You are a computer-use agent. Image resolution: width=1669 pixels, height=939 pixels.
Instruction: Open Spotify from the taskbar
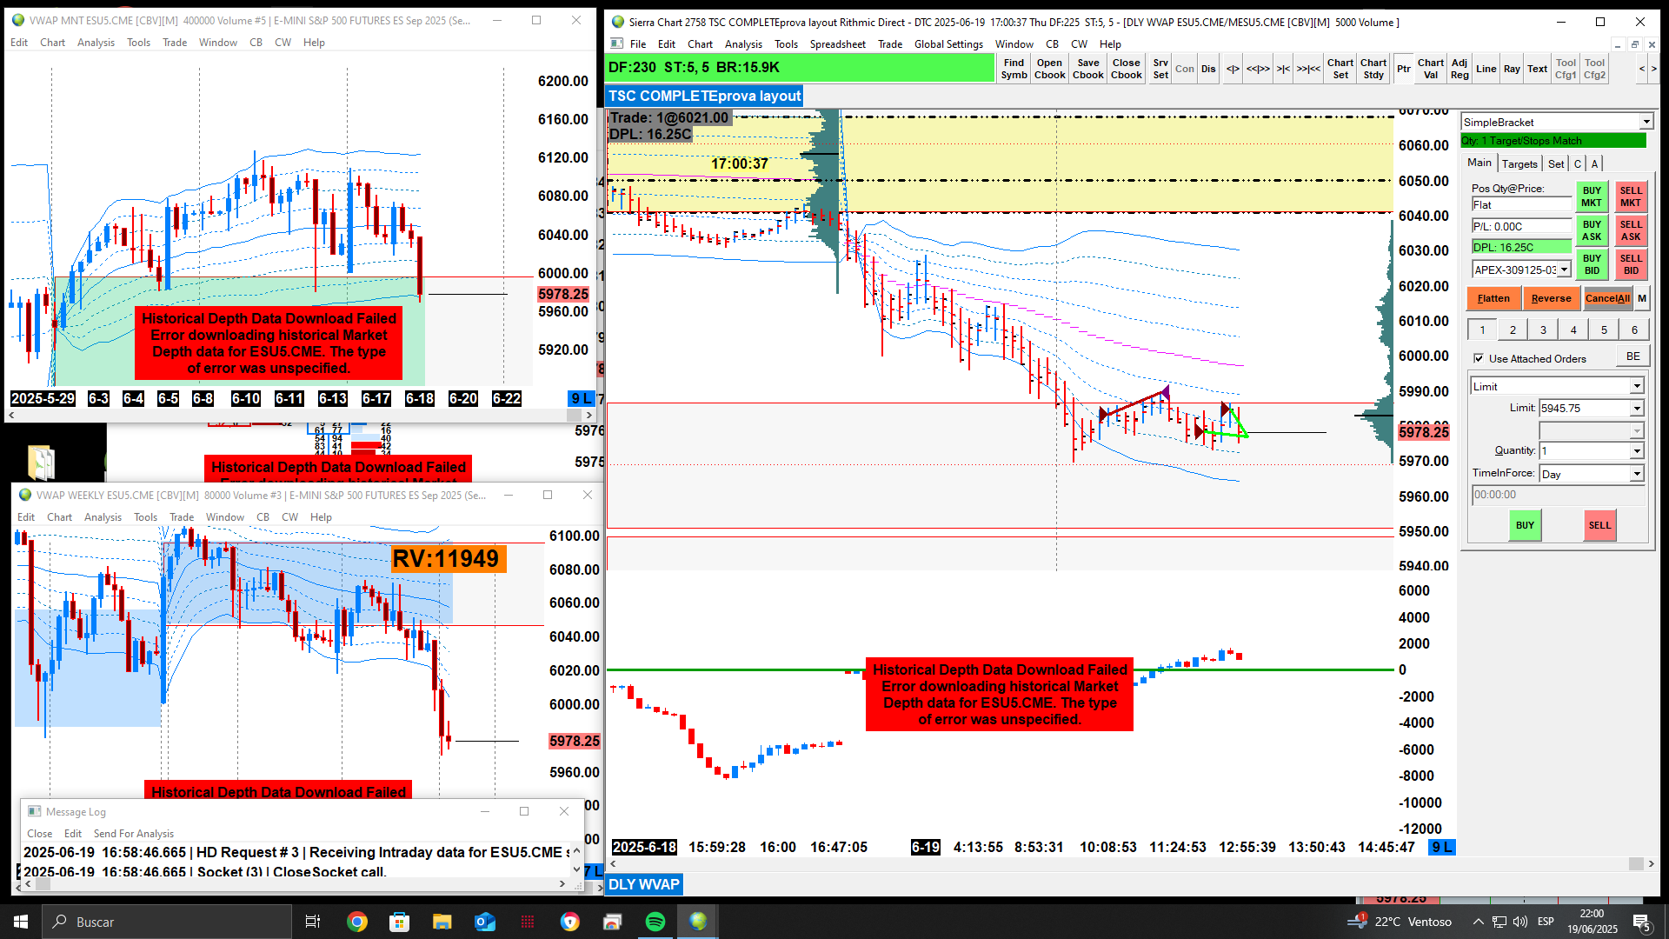[x=655, y=922]
